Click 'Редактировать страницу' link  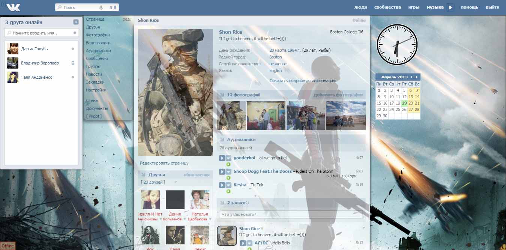click(164, 163)
